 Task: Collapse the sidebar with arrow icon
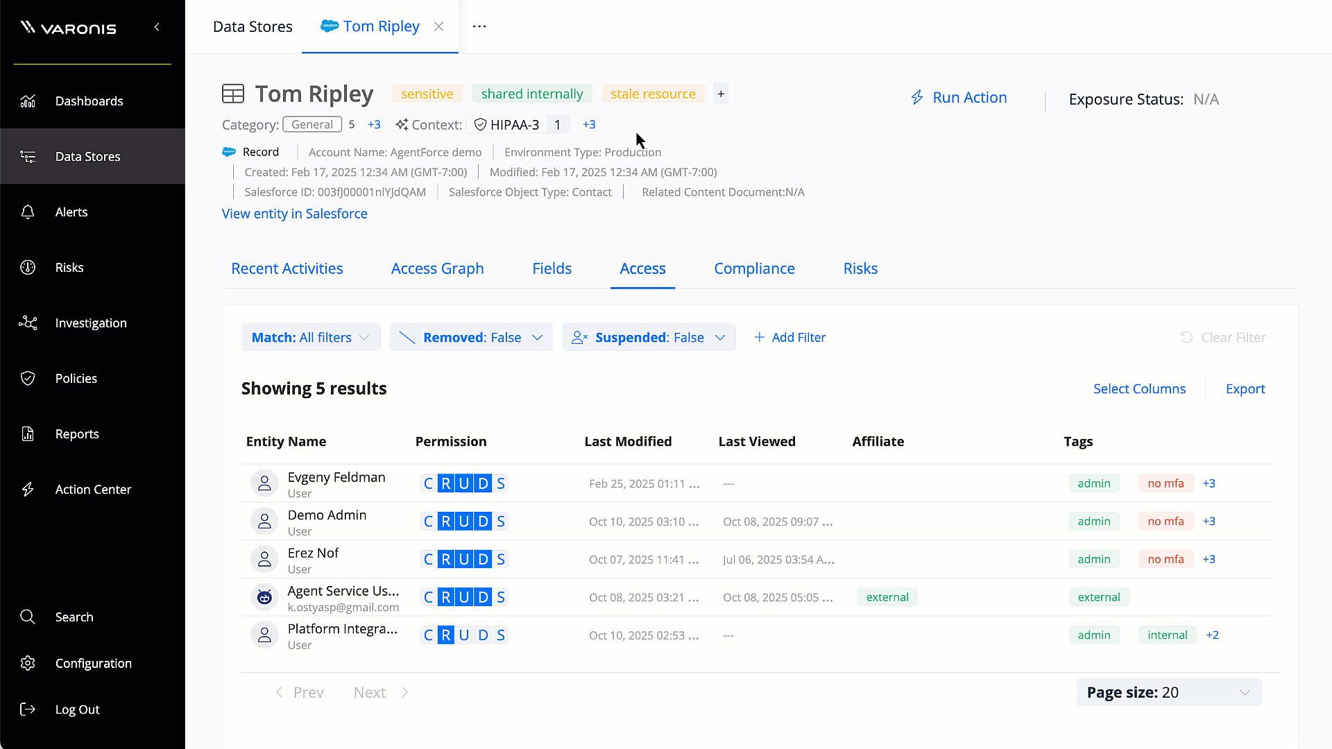[x=157, y=27]
